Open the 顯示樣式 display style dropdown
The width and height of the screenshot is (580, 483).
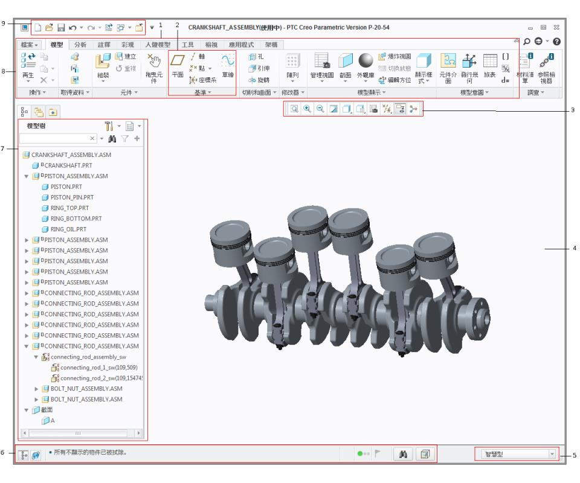424,68
